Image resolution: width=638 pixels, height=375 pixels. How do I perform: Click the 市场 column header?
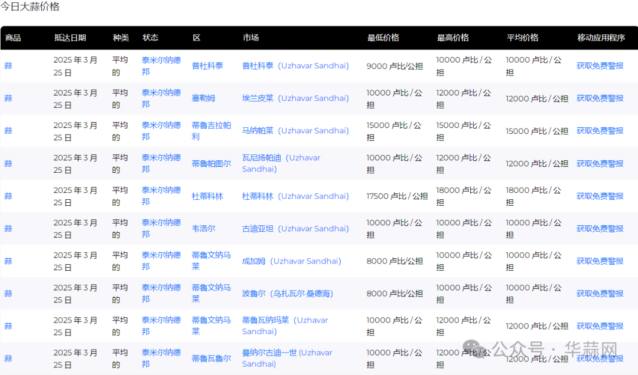(250, 38)
